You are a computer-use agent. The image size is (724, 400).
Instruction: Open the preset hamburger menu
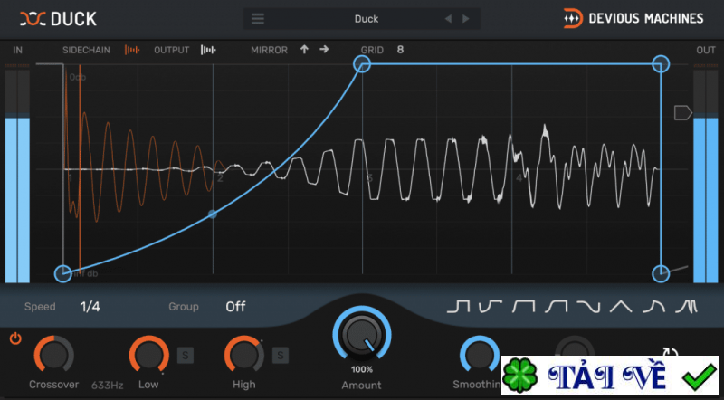pyautogui.click(x=258, y=19)
